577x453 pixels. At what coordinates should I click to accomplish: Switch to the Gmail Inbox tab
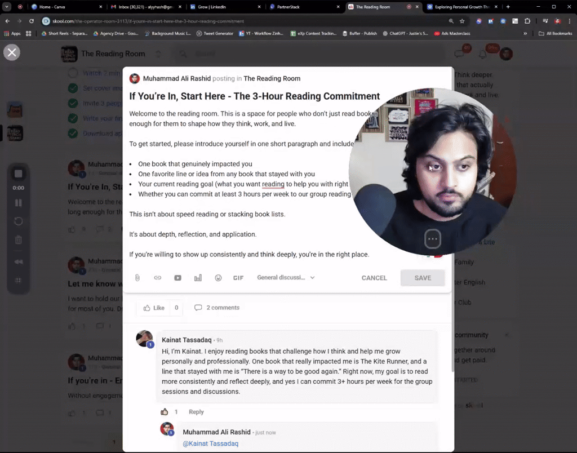tap(146, 7)
